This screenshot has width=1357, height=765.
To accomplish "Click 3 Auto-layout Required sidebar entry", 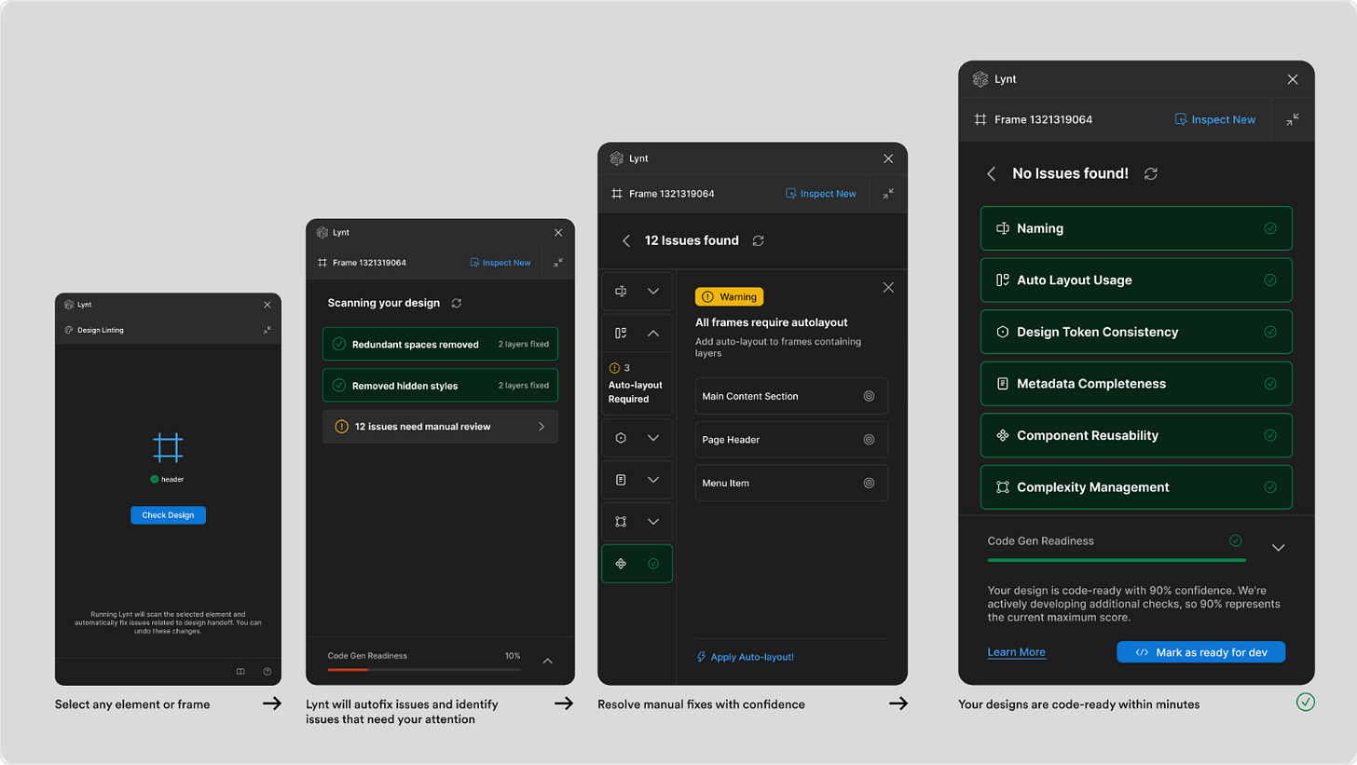I will click(637, 383).
